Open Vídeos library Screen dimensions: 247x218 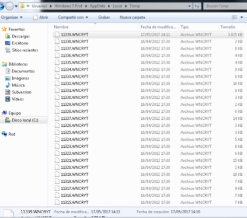pos(18,99)
